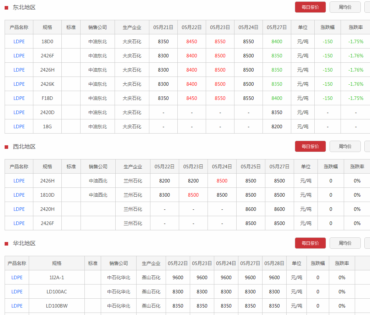The height and width of the screenshot is (315, 370).
Task: Open LDPE link in 18D0 row
Action: (19, 41)
